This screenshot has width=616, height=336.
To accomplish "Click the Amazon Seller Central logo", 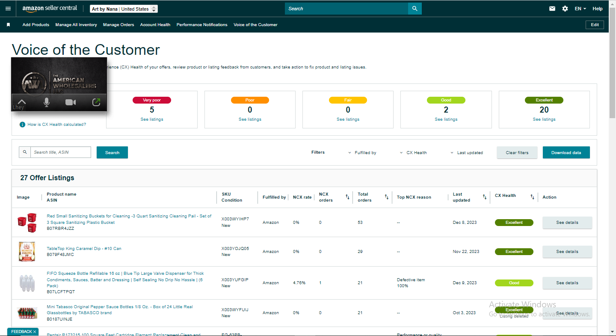I will tap(50, 9).
